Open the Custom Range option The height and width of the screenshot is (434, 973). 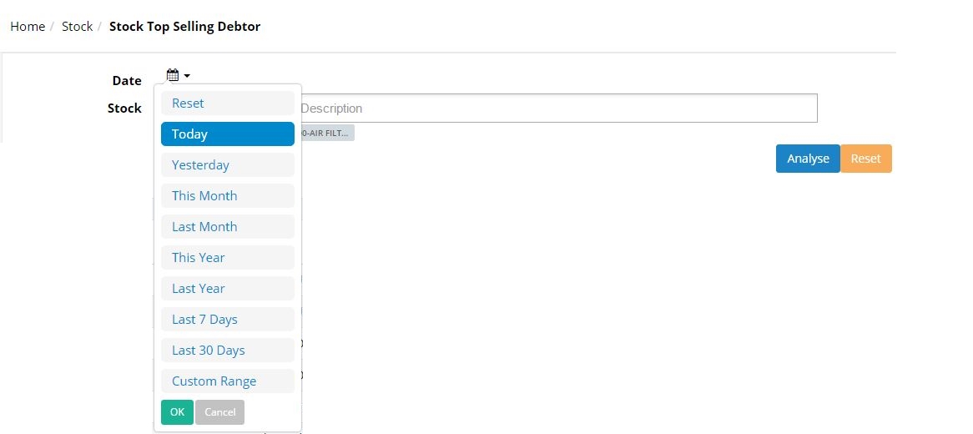click(228, 381)
